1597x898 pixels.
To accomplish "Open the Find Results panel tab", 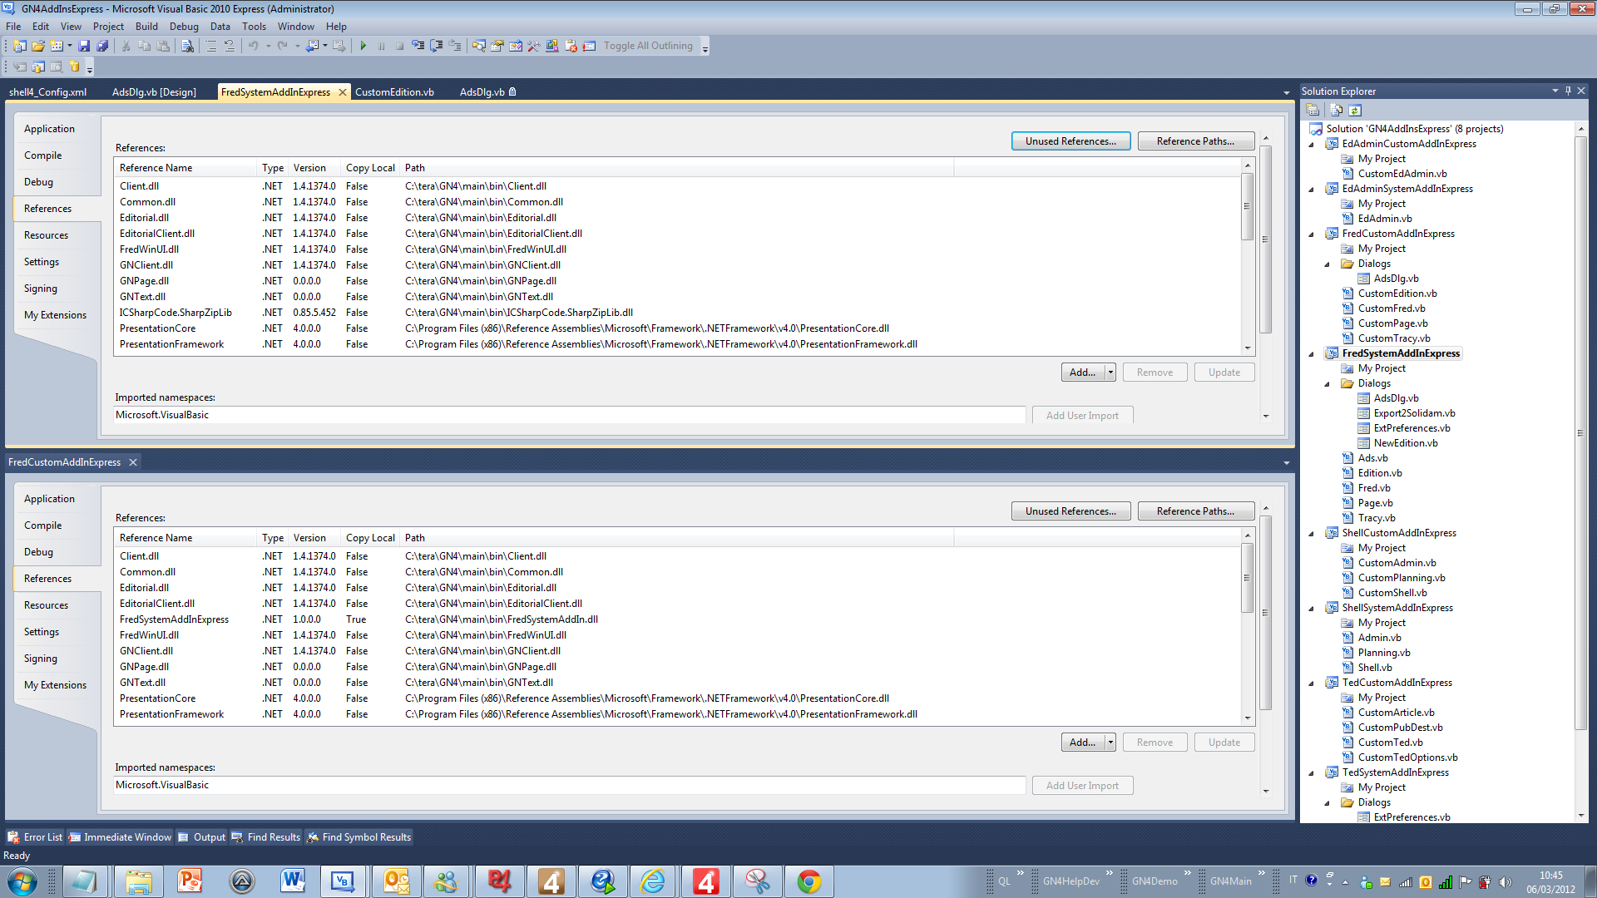I will pyautogui.click(x=265, y=837).
